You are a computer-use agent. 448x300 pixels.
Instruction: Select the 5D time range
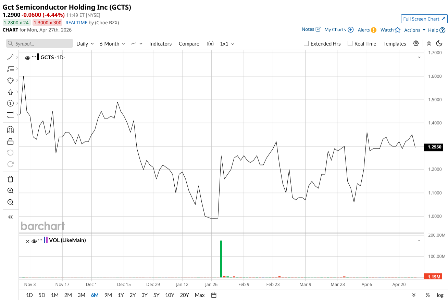(x=42, y=295)
